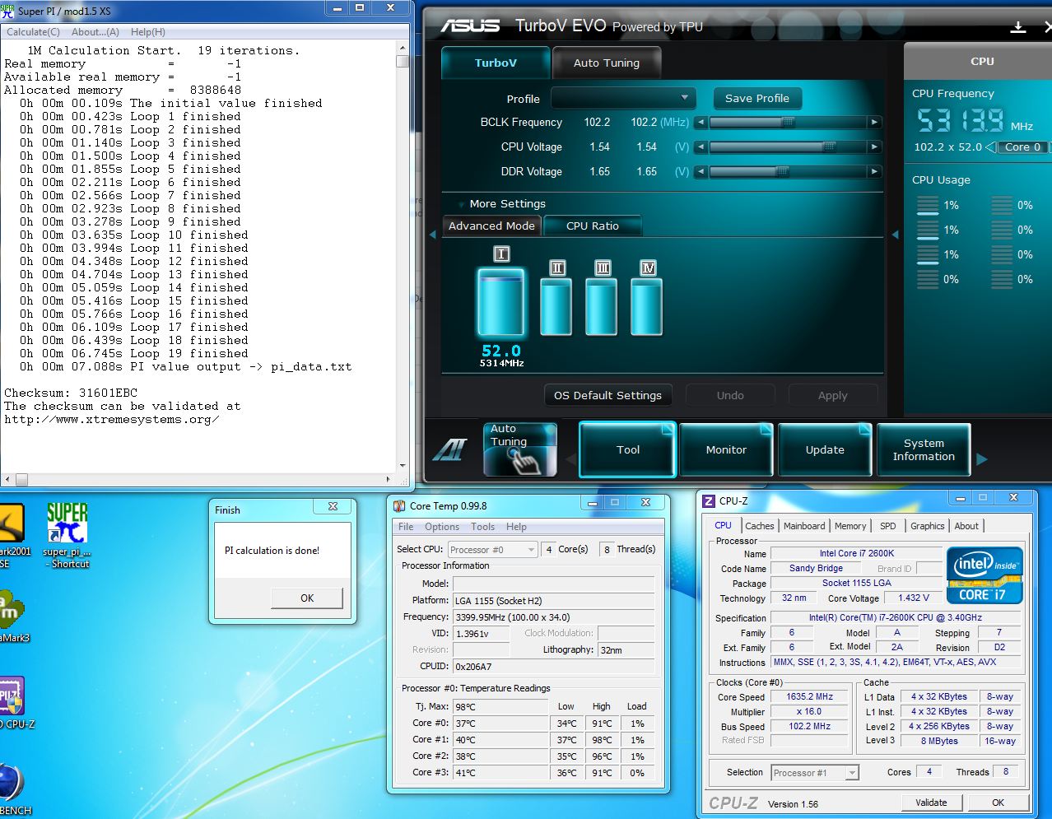Open the File menu in Core Temp

coord(406,527)
